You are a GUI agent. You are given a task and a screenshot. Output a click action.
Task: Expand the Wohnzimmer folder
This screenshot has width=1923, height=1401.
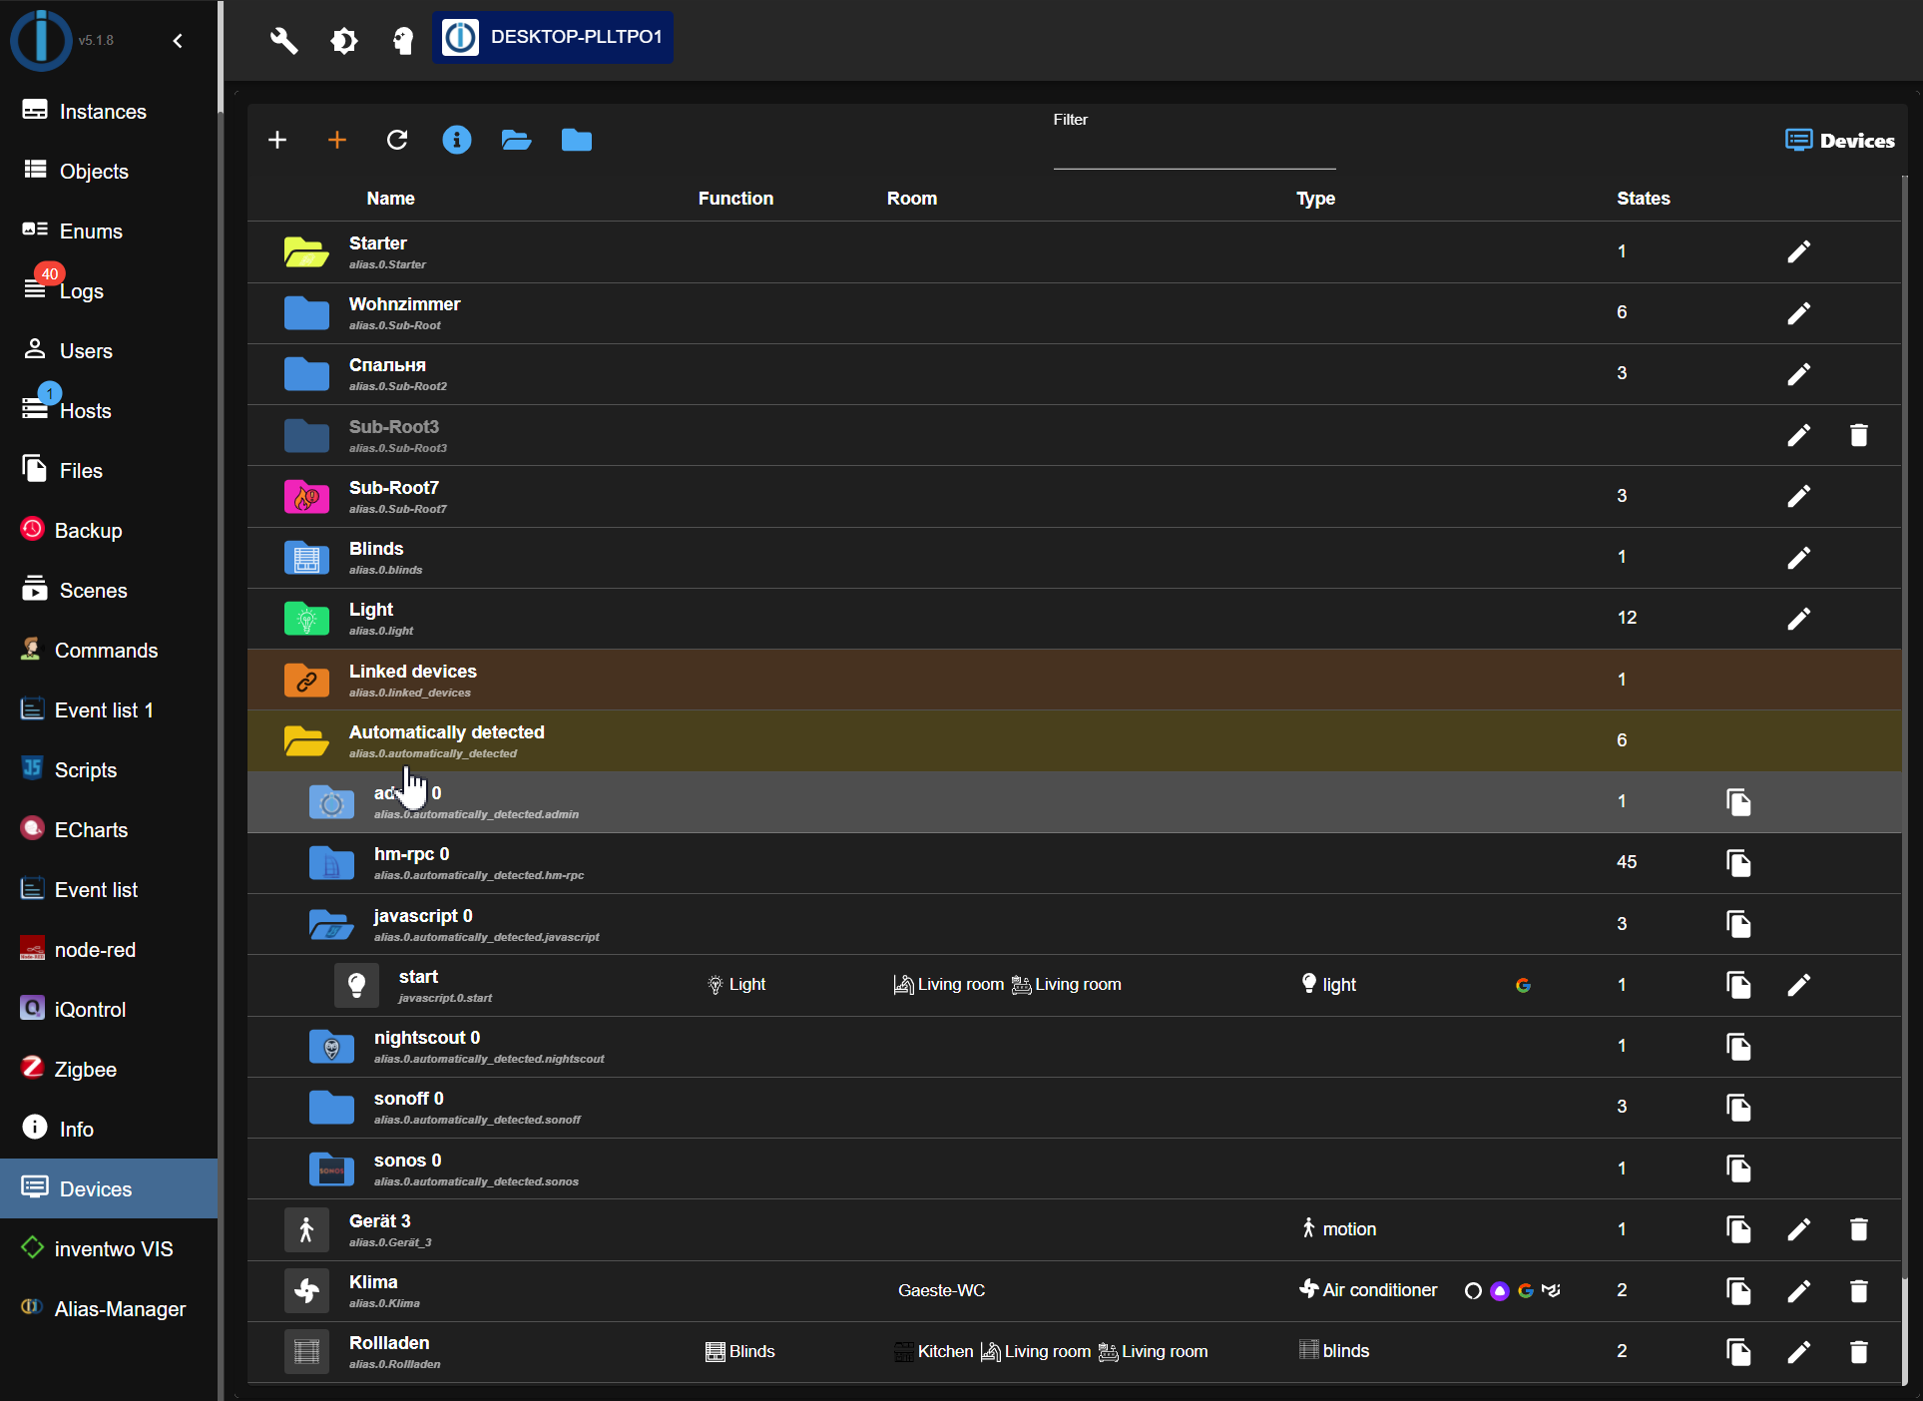coord(306,313)
